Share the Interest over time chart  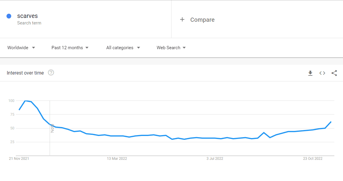click(x=334, y=73)
